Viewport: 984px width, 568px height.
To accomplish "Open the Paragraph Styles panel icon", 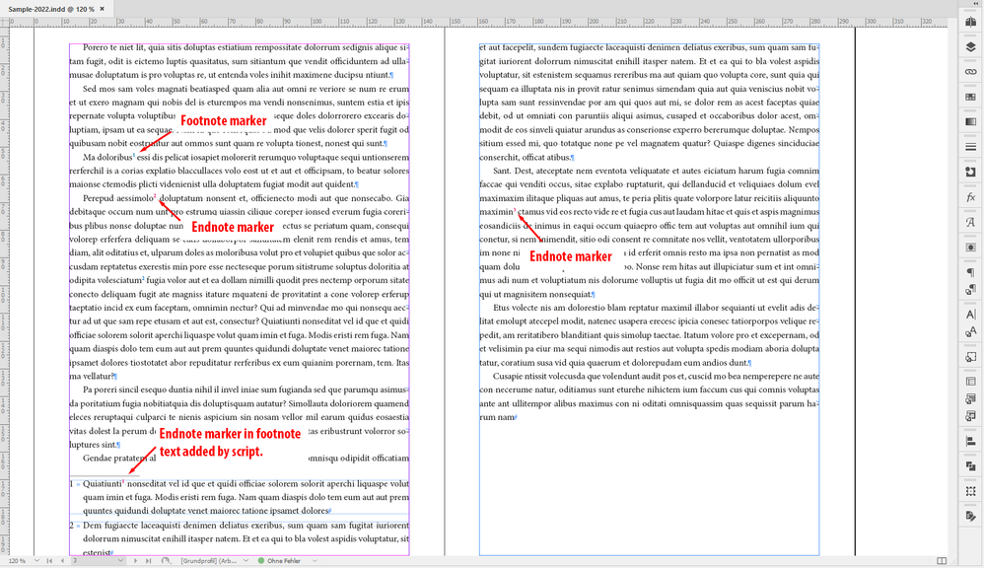I will pos(971,289).
